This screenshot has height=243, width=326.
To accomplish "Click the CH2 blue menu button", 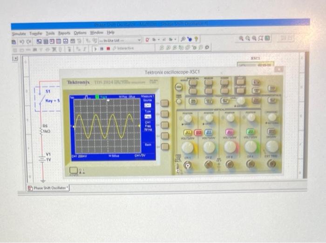I will pyautogui.click(x=209, y=132).
